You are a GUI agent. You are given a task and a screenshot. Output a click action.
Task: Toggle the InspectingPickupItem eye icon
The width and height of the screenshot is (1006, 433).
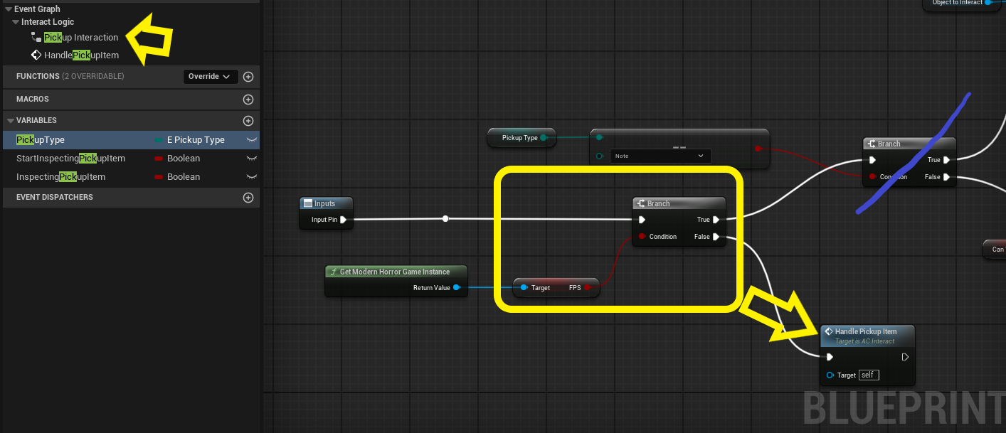[251, 177]
